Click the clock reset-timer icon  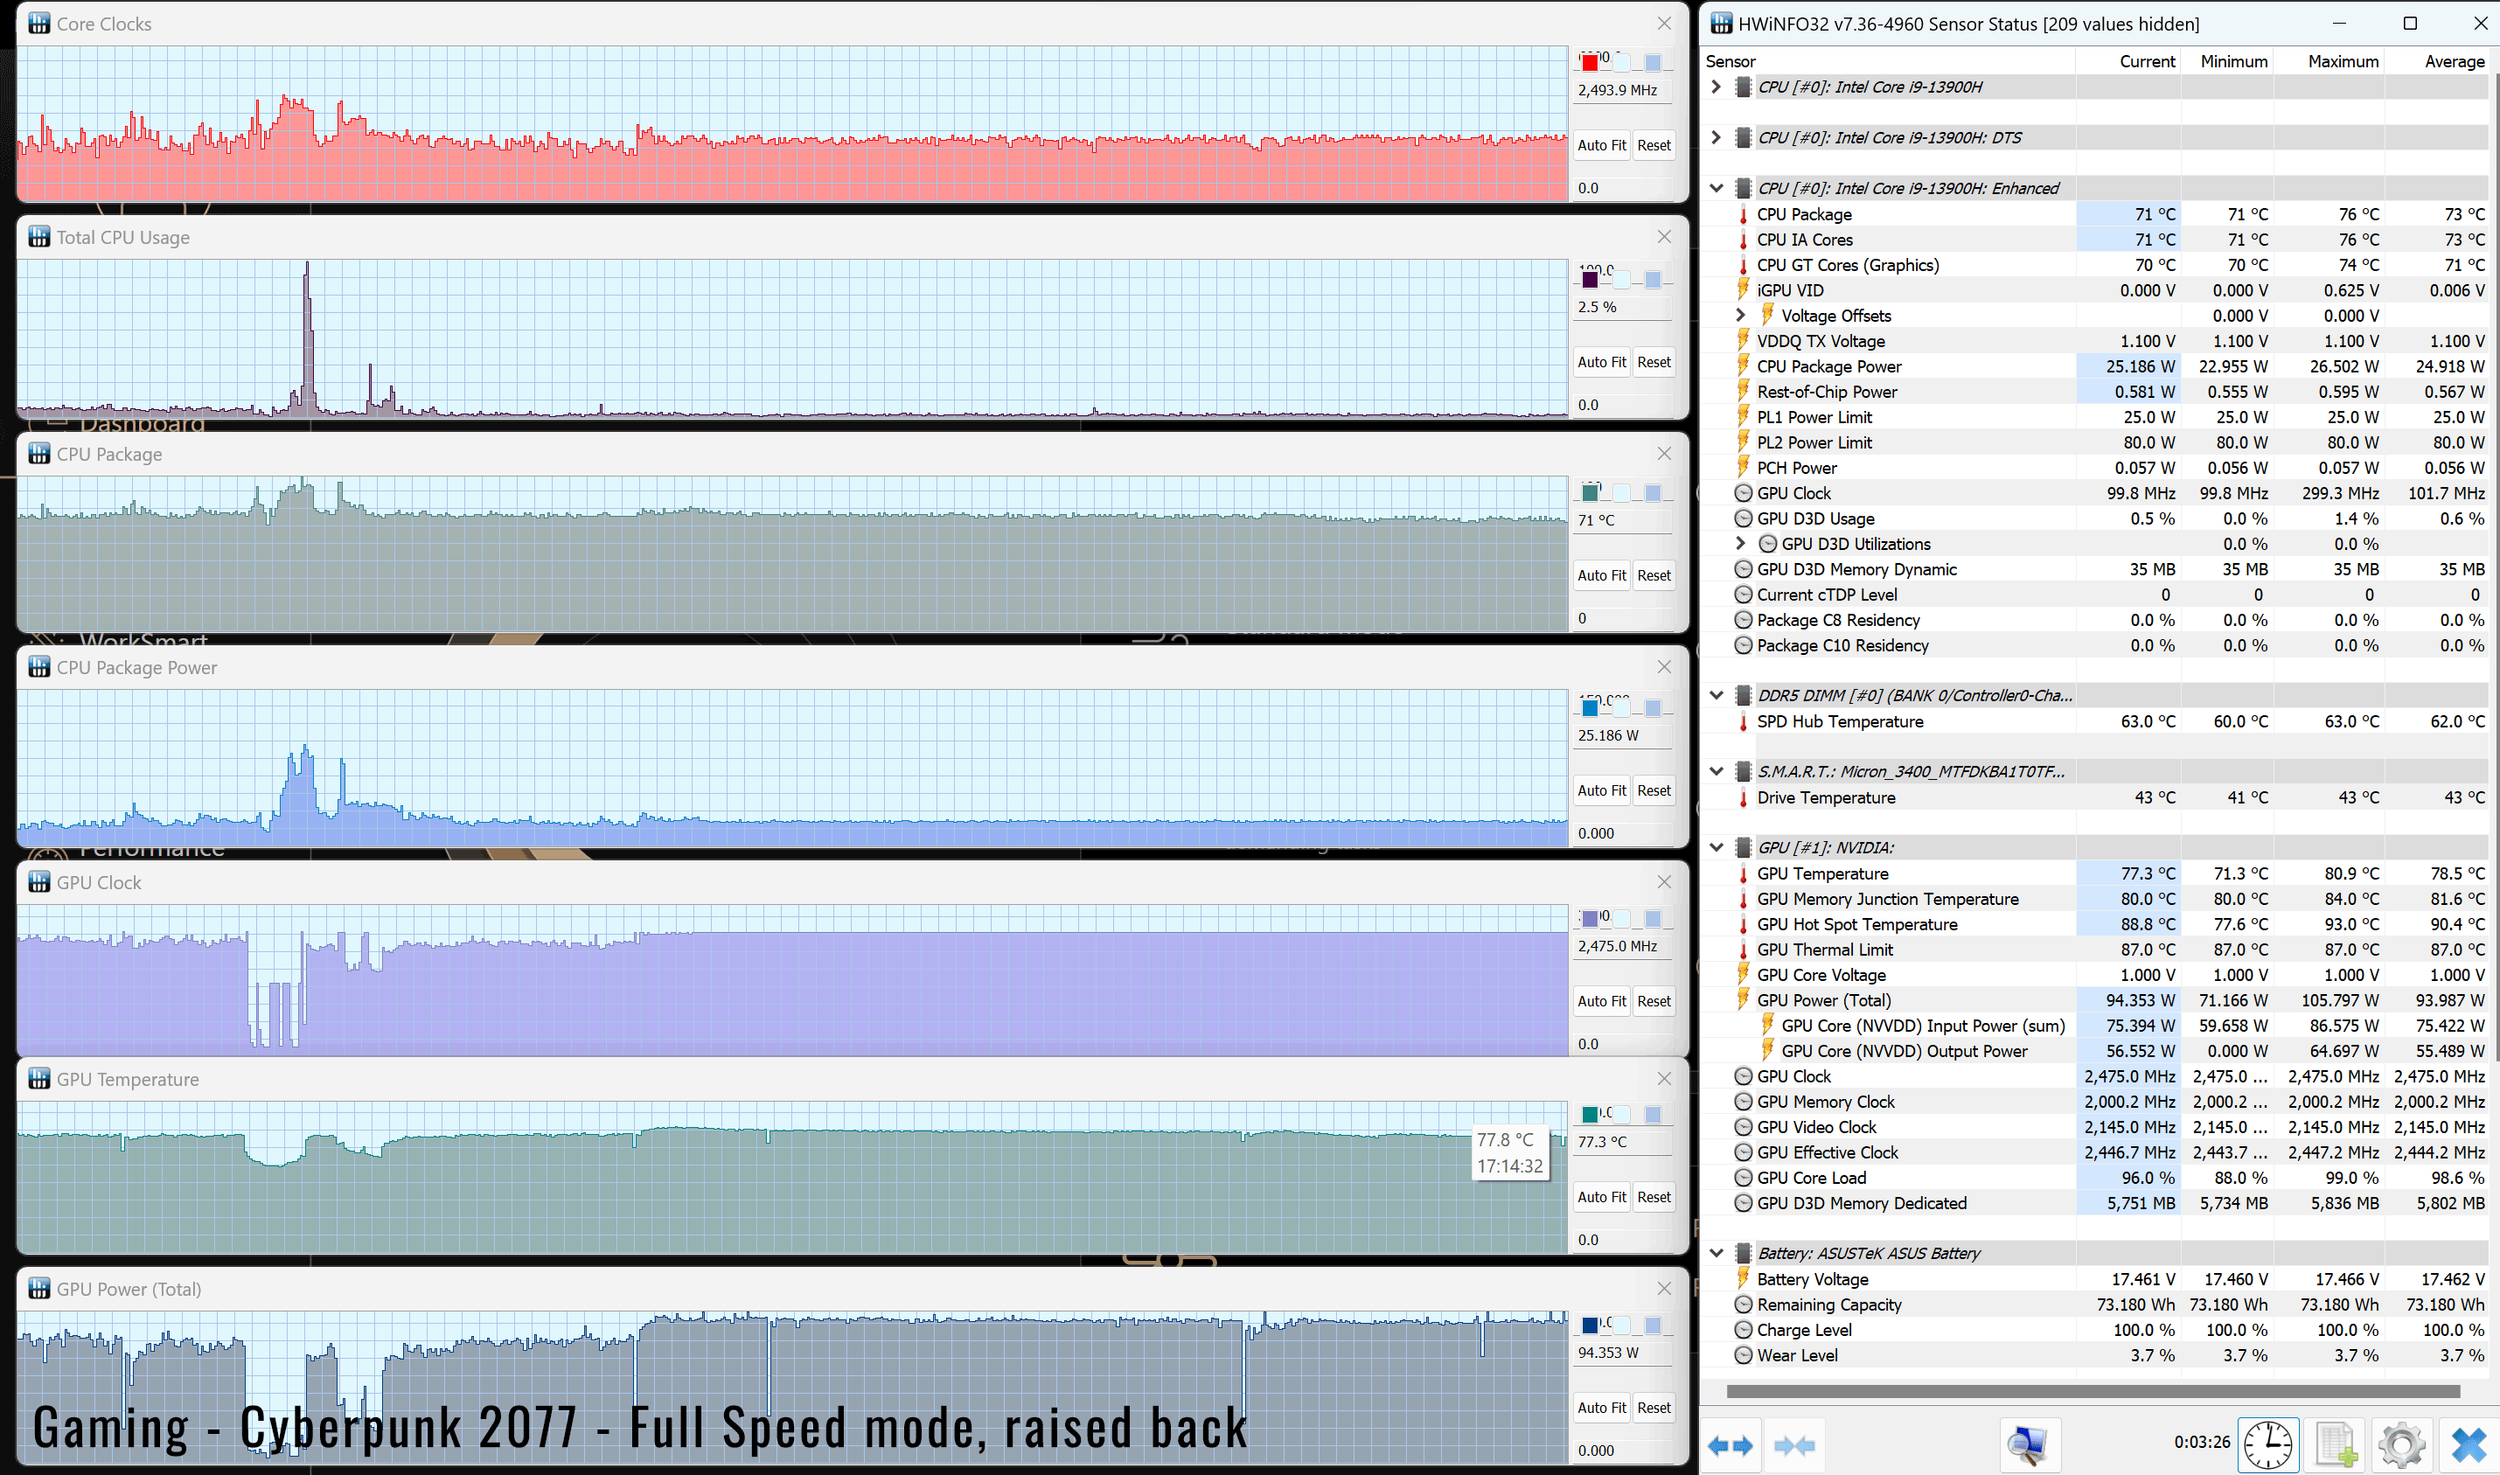tap(2268, 1445)
